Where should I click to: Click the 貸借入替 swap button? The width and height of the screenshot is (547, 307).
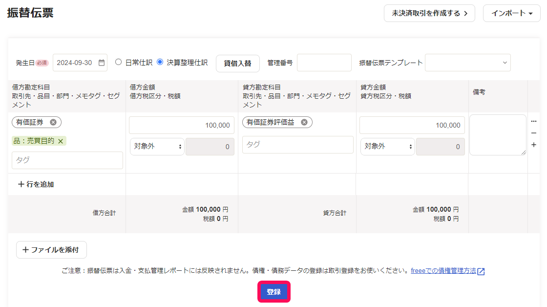pyautogui.click(x=237, y=63)
